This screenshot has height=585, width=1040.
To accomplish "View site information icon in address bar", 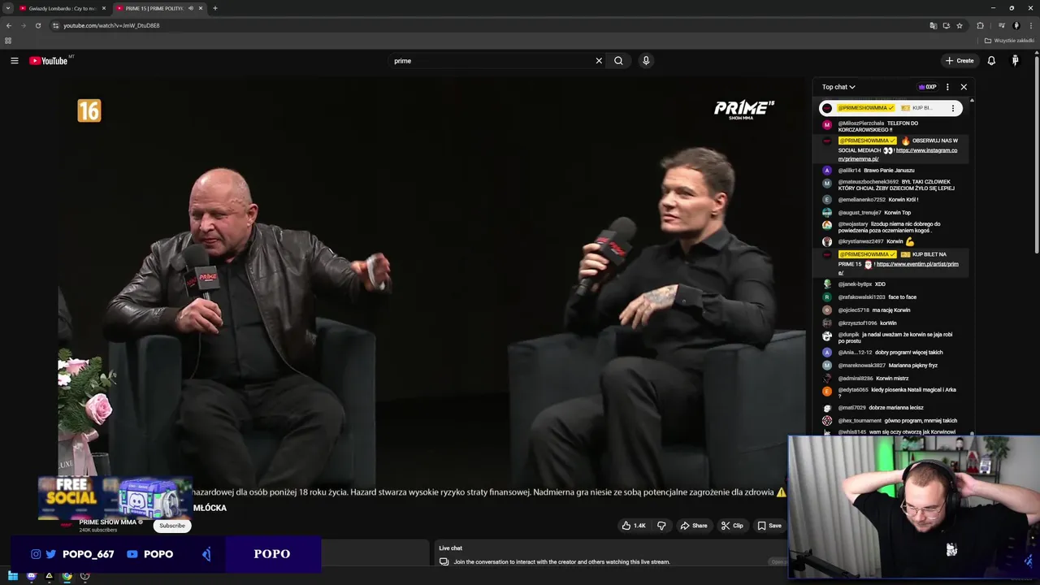I will click(55, 25).
